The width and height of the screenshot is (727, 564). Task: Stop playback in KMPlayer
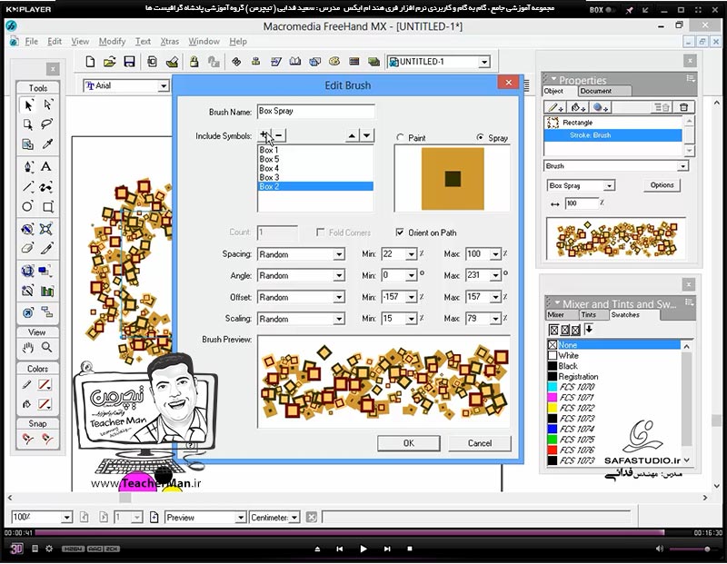pyautogui.click(x=410, y=549)
